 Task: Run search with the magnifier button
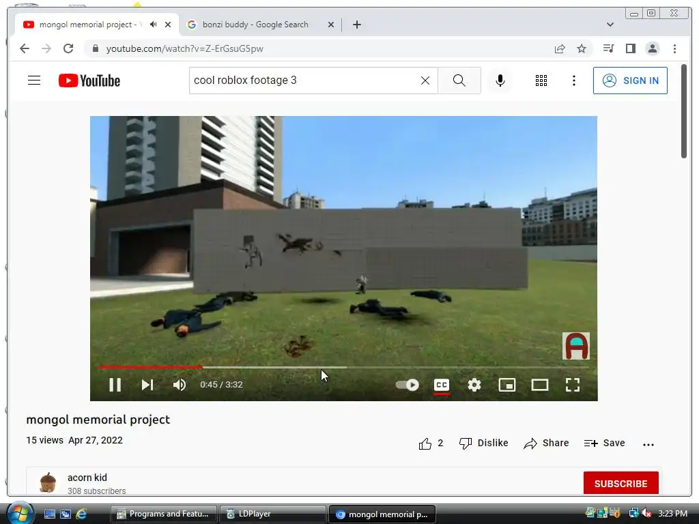tap(459, 81)
